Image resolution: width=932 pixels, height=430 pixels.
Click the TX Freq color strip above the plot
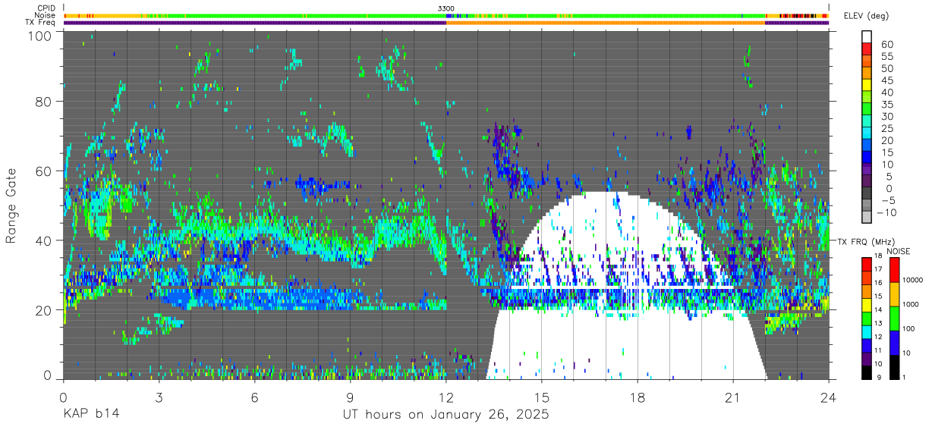coord(446,23)
